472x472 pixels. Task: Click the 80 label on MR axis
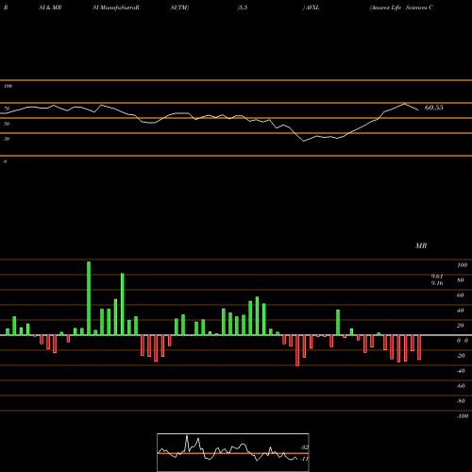coord(461,280)
